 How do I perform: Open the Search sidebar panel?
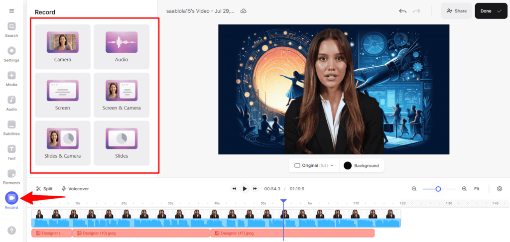pyautogui.click(x=11, y=30)
